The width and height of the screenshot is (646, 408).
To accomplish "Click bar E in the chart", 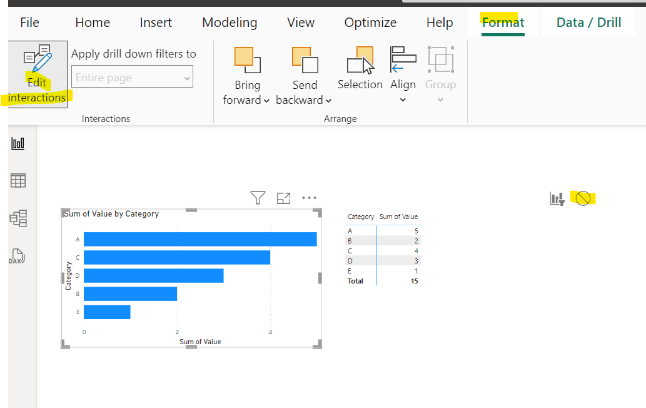I will click(107, 312).
